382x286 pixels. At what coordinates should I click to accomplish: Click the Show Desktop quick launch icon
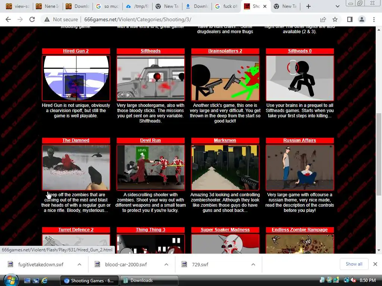tap(27, 281)
